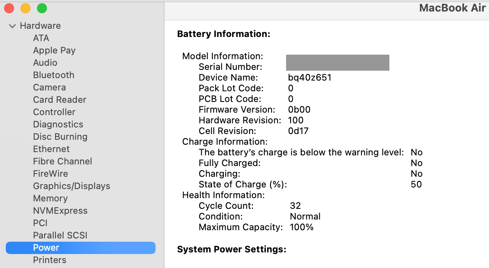Click the System Power Settings heading
Screen dimensions: 489x268
(232, 250)
